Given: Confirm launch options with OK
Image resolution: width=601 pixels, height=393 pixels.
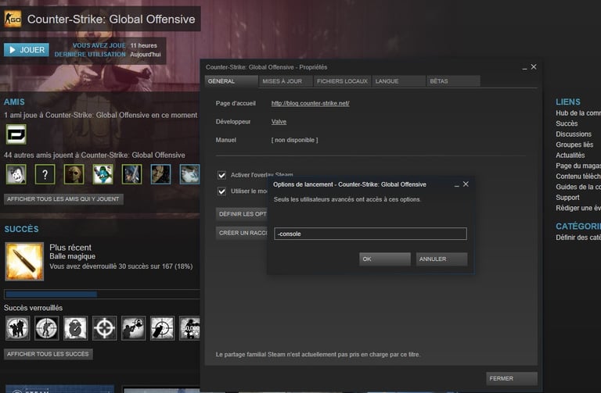Looking at the screenshot, I should (x=384, y=259).
